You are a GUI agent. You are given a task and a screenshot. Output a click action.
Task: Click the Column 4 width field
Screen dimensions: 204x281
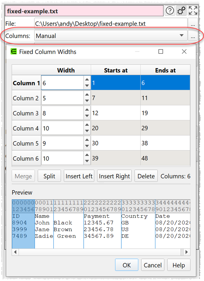[62, 128]
